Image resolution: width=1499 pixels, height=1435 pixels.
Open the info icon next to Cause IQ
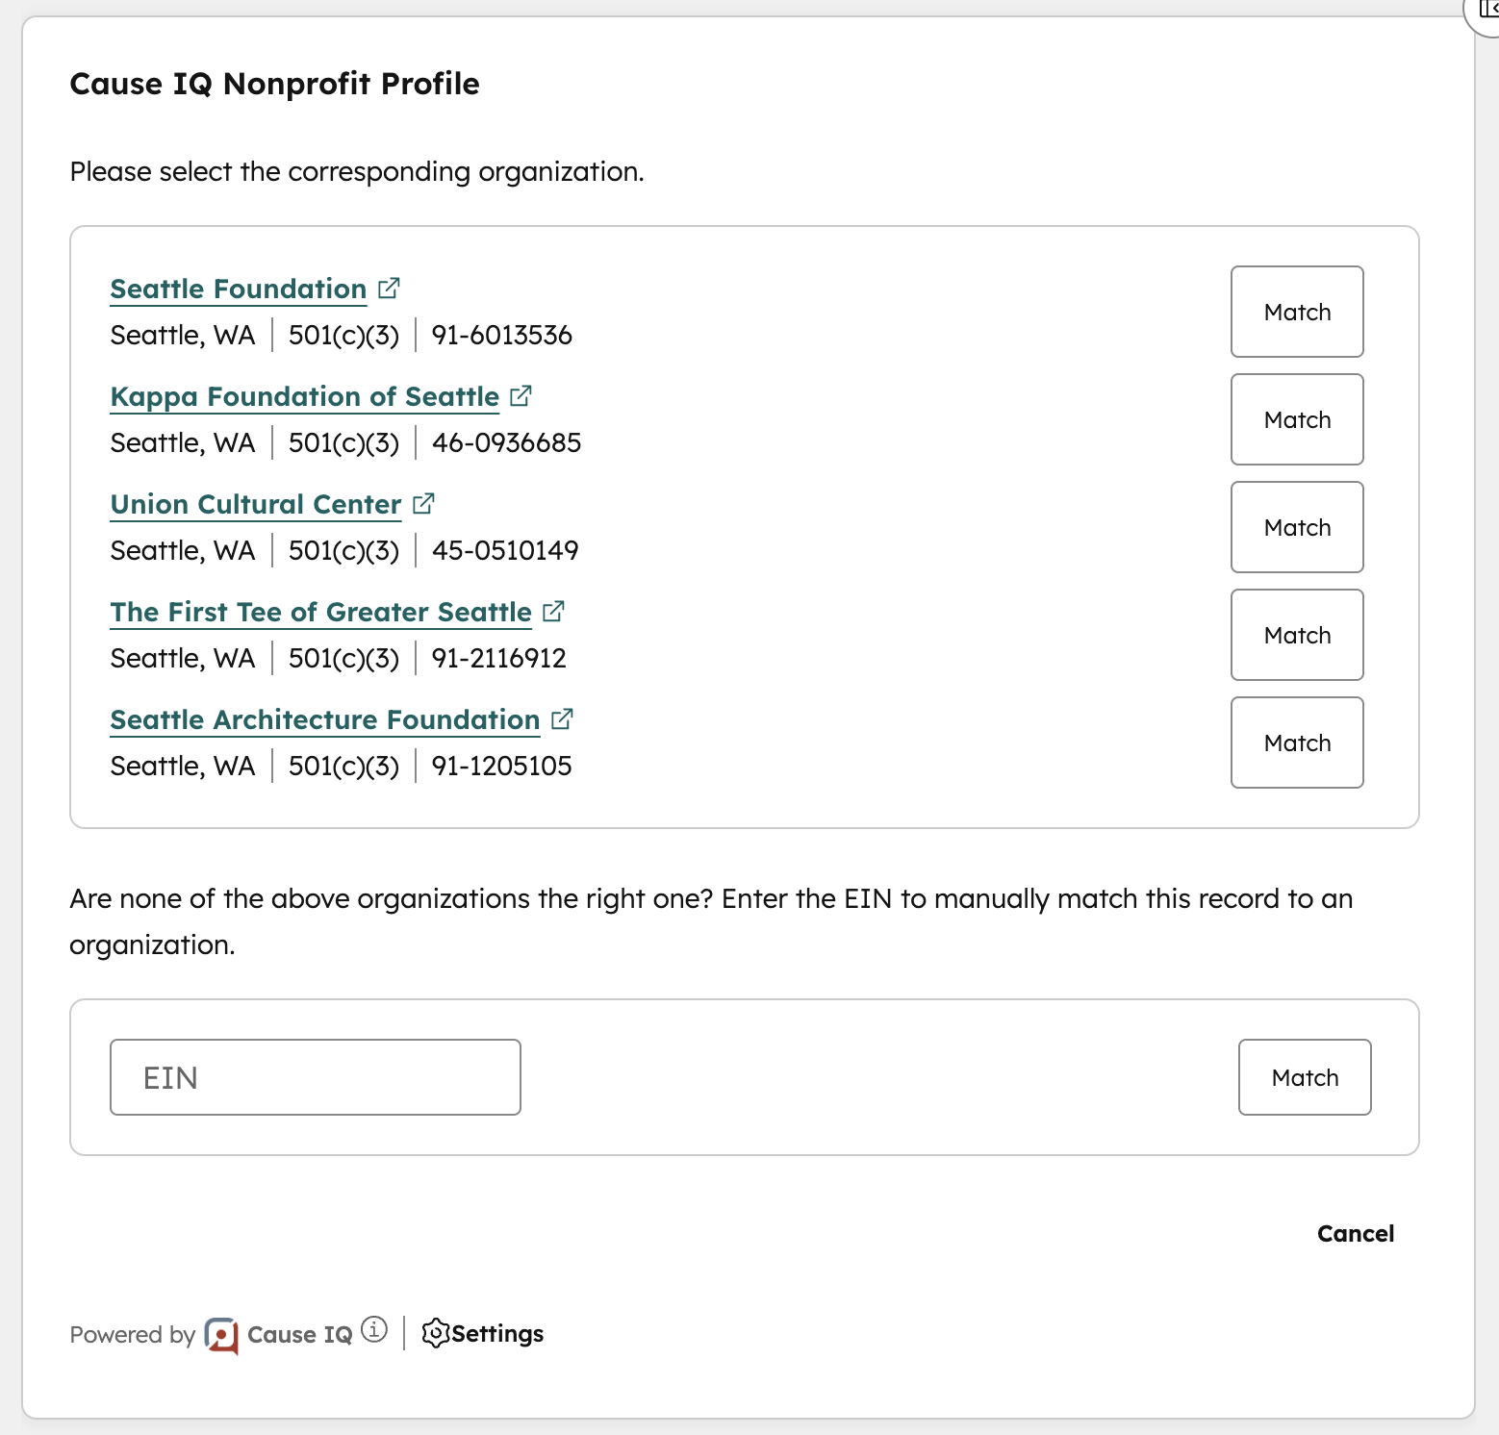(373, 1329)
